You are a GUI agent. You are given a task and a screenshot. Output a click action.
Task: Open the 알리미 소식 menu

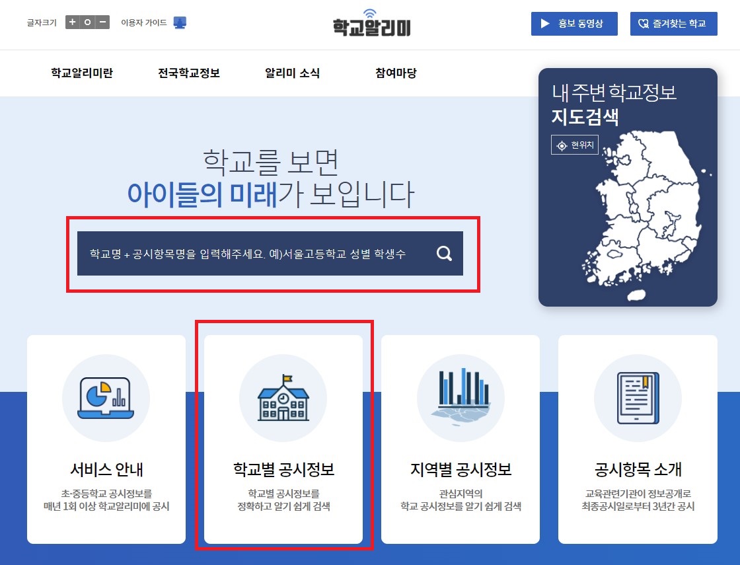tap(291, 73)
